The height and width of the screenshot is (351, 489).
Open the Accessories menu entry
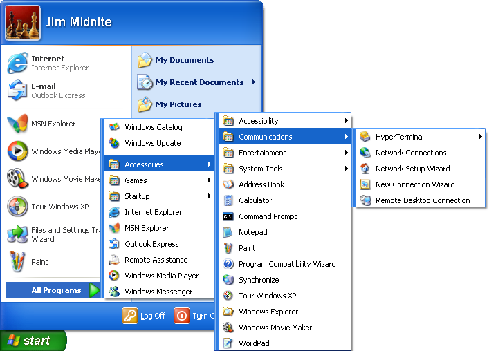(159, 164)
